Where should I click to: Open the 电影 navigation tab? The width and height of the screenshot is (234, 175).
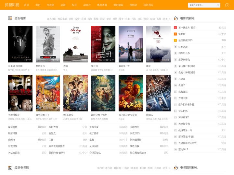pyautogui.click(x=38, y=5)
